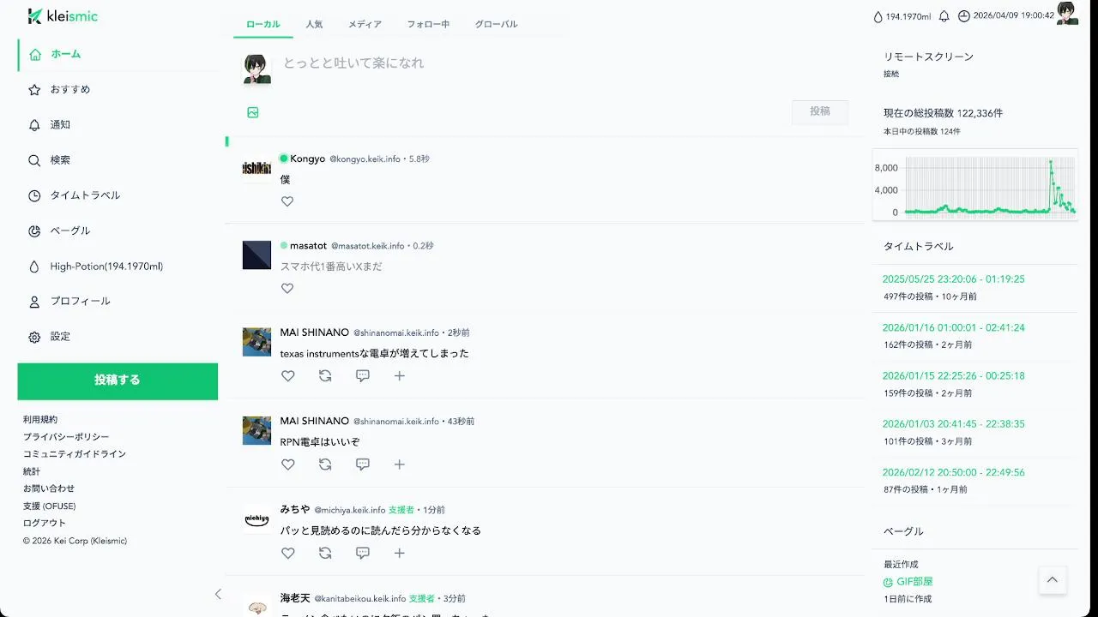Like Kongyo's post with heart icon
The width and height of the screenshot is (1098, 617).
click(x=287, y=201)
